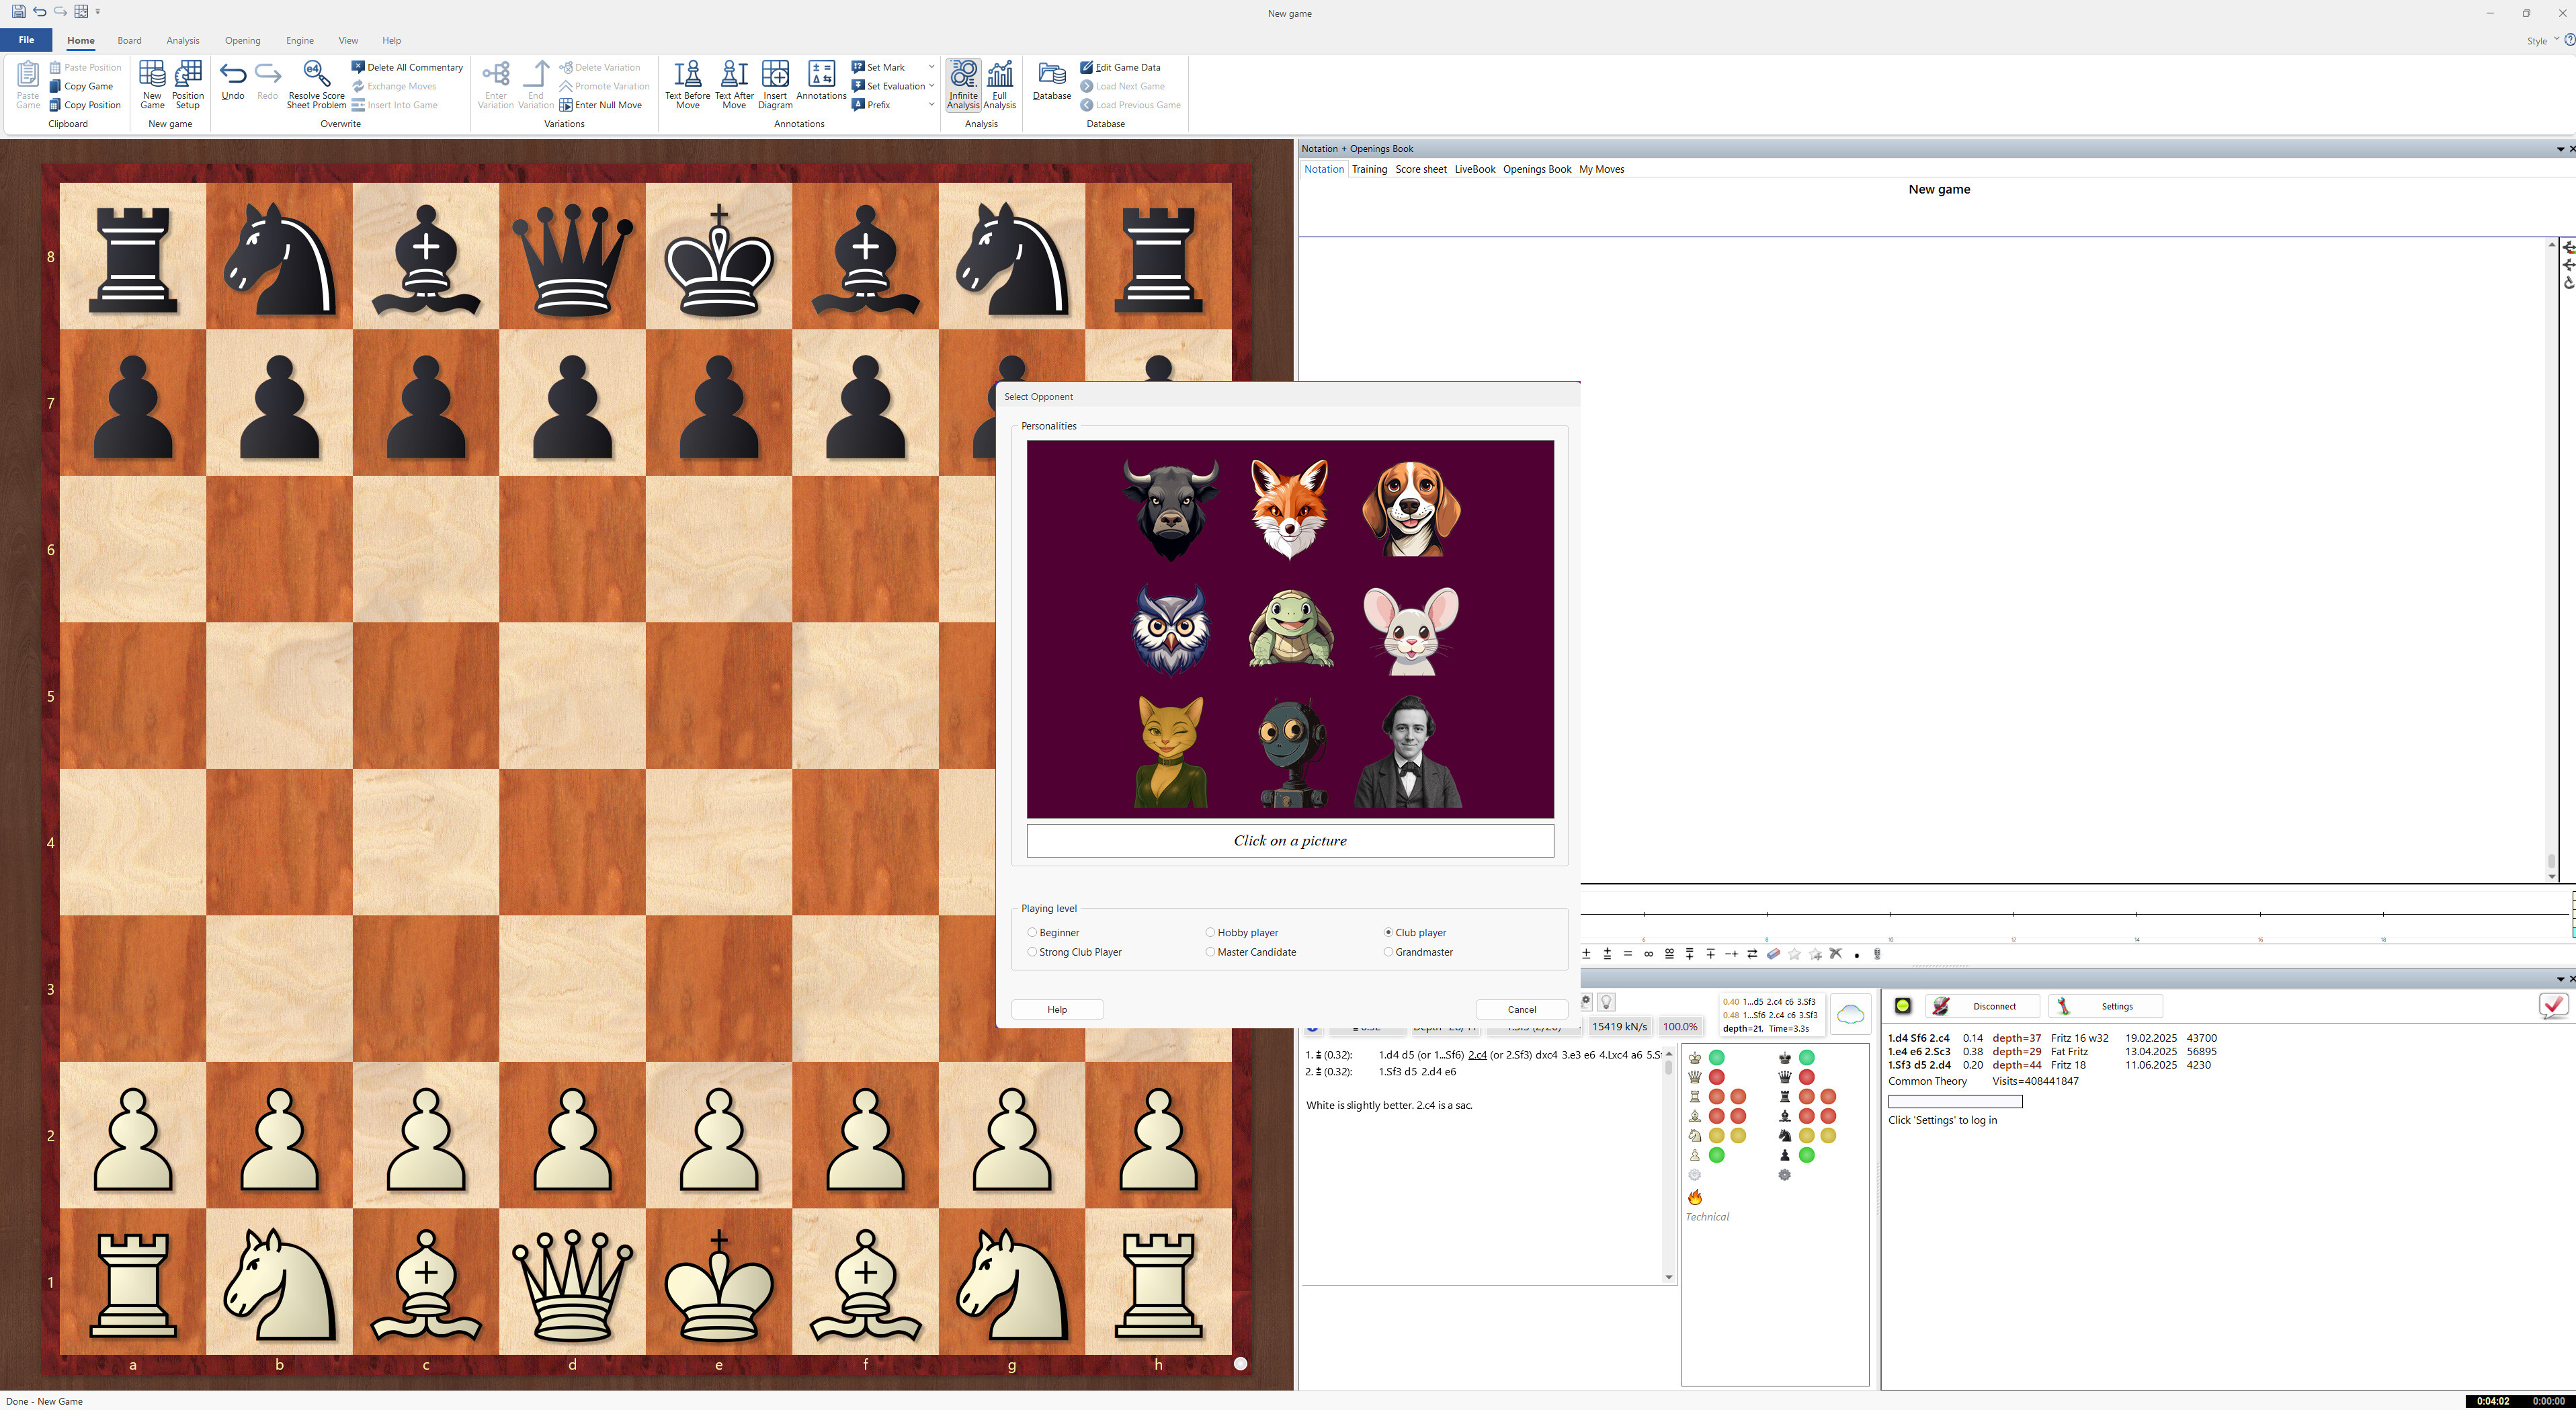This screenshot has width=2576, height=1410.
Task: Select the Beginner playing level
Action: 1031,931
